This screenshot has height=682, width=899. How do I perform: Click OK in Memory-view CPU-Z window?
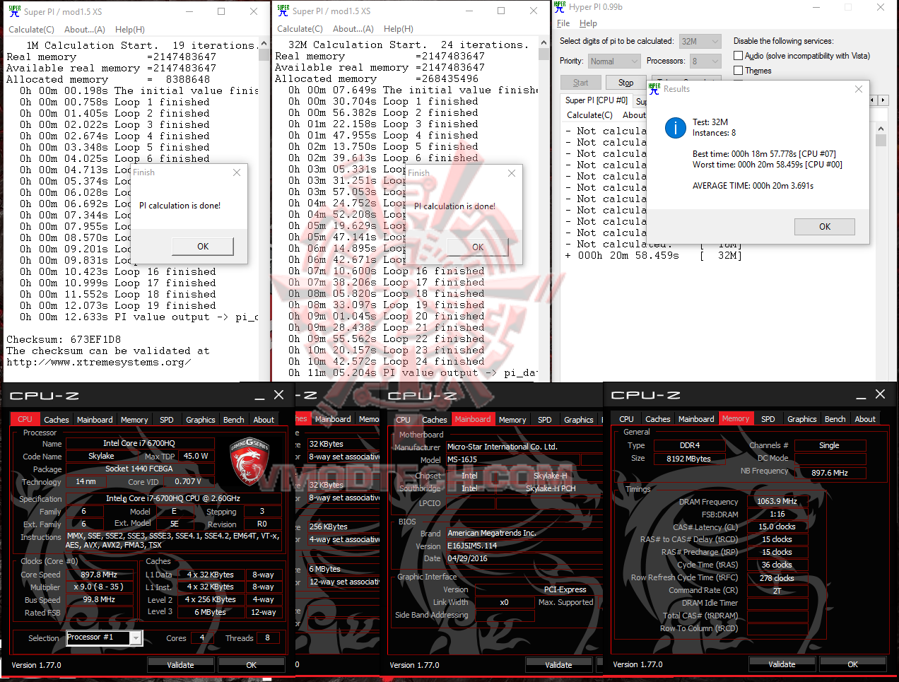852,664
